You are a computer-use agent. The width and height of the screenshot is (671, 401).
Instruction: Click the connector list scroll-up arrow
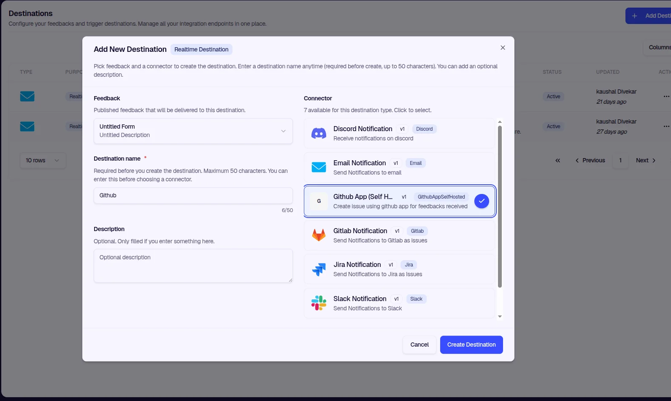click(500, 122)
